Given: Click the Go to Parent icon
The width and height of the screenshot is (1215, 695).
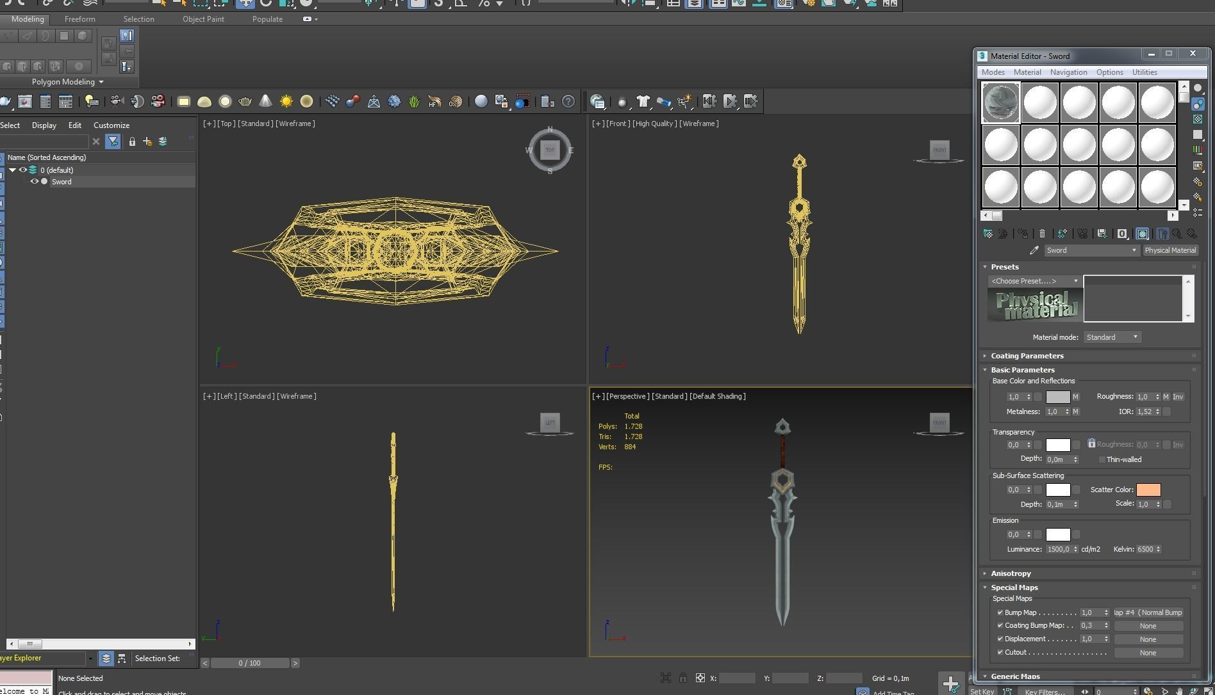Looking at the screenshot, I should coord(1177,234).
